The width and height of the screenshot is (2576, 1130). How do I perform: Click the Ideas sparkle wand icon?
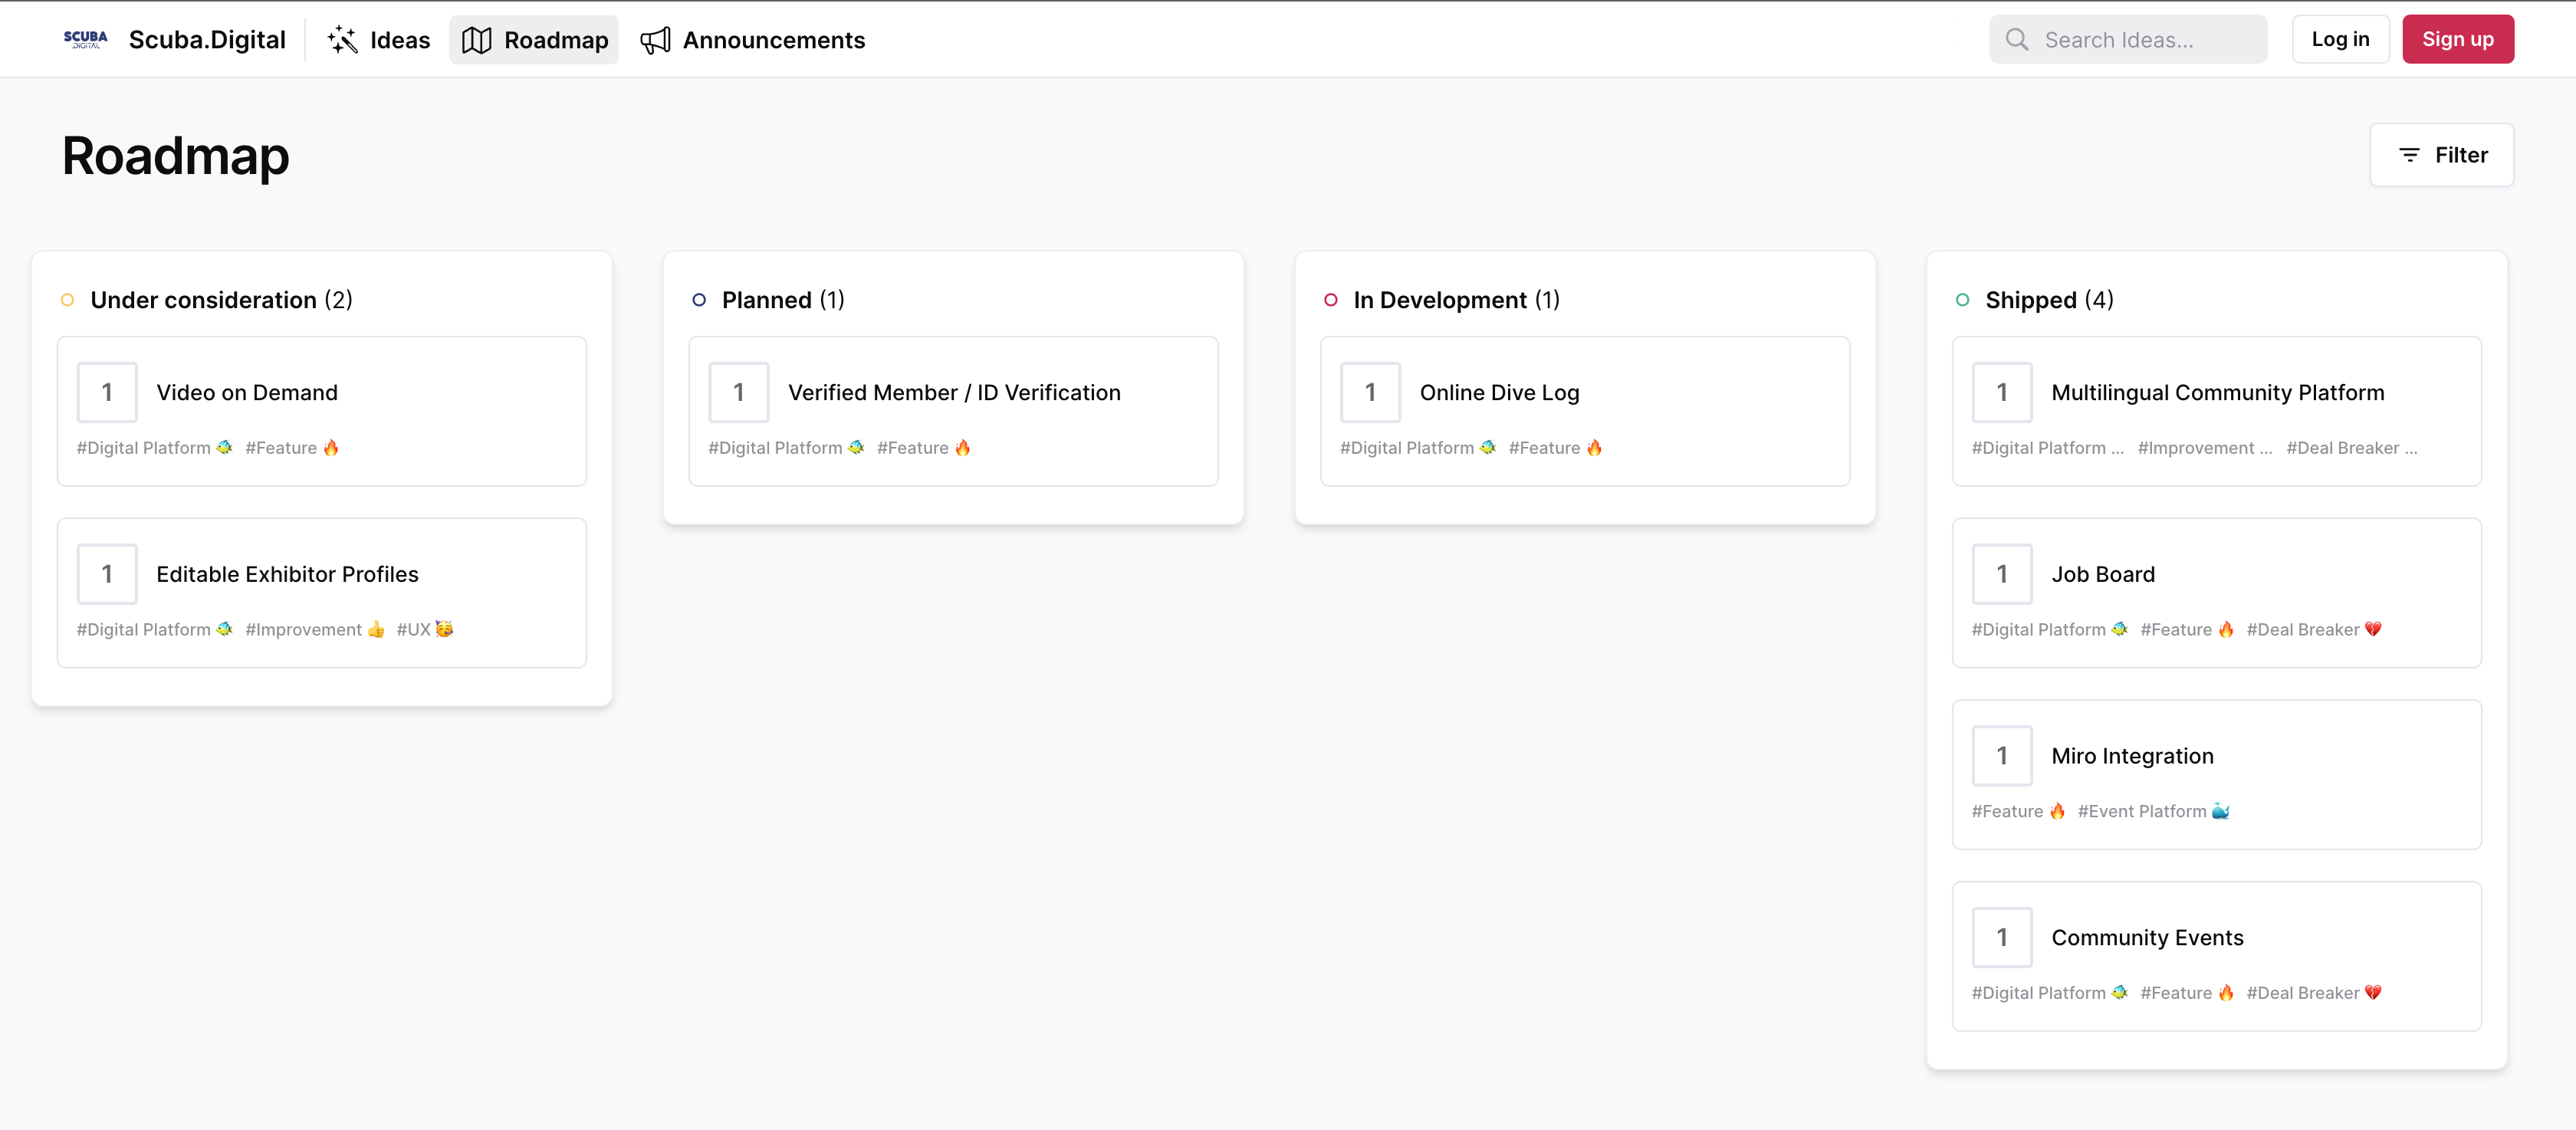342,40
